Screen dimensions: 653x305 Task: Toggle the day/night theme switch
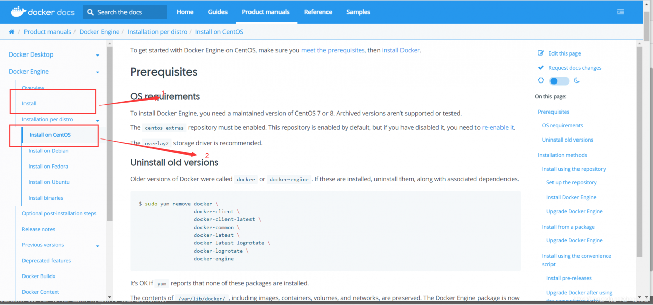pyautogui.click(x=559, y=81)
